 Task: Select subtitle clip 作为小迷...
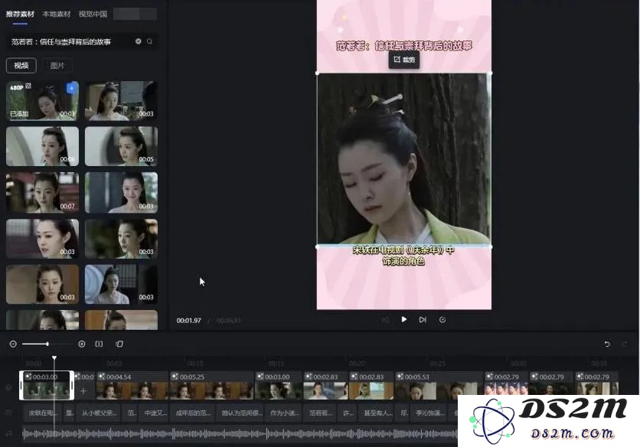[285, 413]
